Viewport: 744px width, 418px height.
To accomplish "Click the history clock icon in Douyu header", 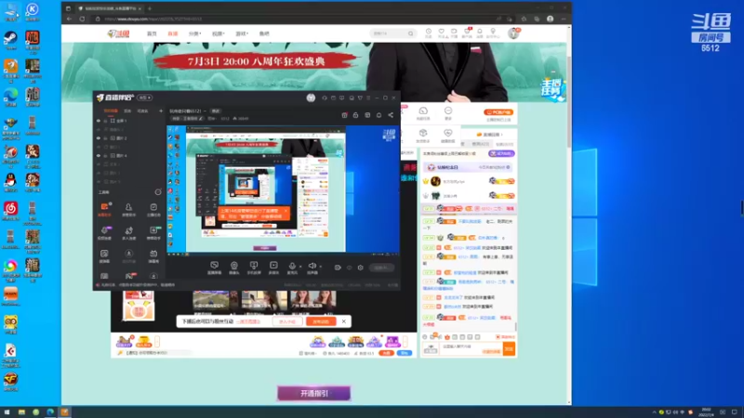I will pyautogui.click(x=429, y=32).
